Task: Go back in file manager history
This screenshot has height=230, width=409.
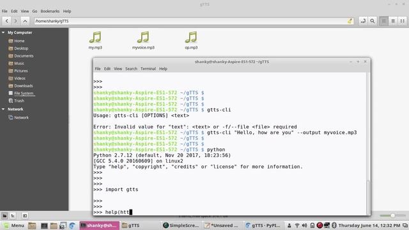Action: tap(7, 21)
